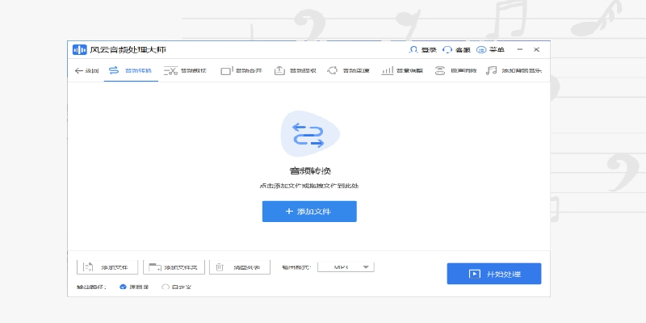646x323 pixels.
Task: Open the 音频合并 audio merge tab
Action: coord(241,71)
